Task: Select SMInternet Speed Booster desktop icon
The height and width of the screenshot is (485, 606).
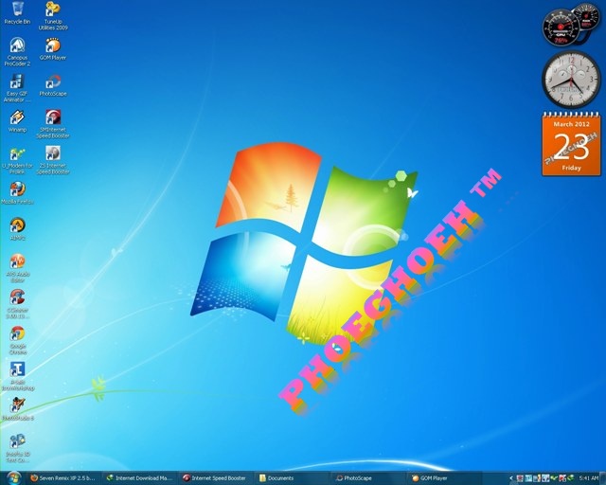Action: (x=53, y=124)
